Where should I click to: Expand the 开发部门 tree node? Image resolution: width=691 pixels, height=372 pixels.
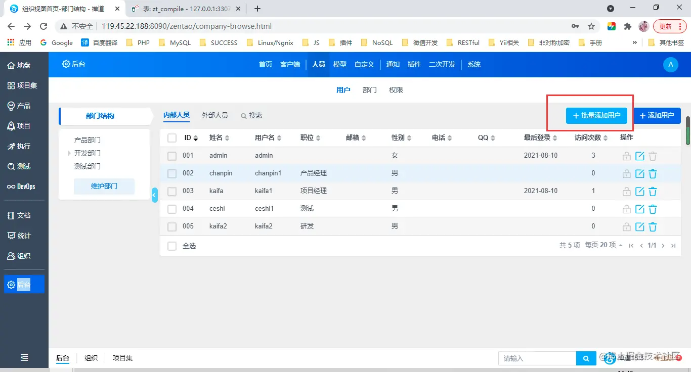pos(69,153)
